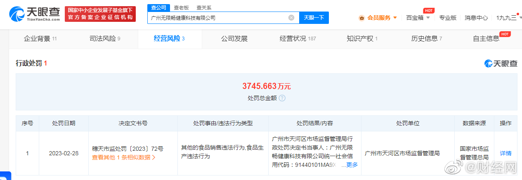Screen dimensions: 522x180
Task: Click the 处罚事由/违法行为类型 column header
Action: click(223, 124)
